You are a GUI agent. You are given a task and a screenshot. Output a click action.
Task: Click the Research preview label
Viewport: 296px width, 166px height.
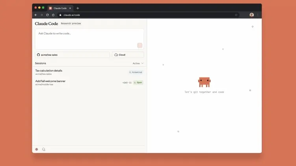point(71,23)
